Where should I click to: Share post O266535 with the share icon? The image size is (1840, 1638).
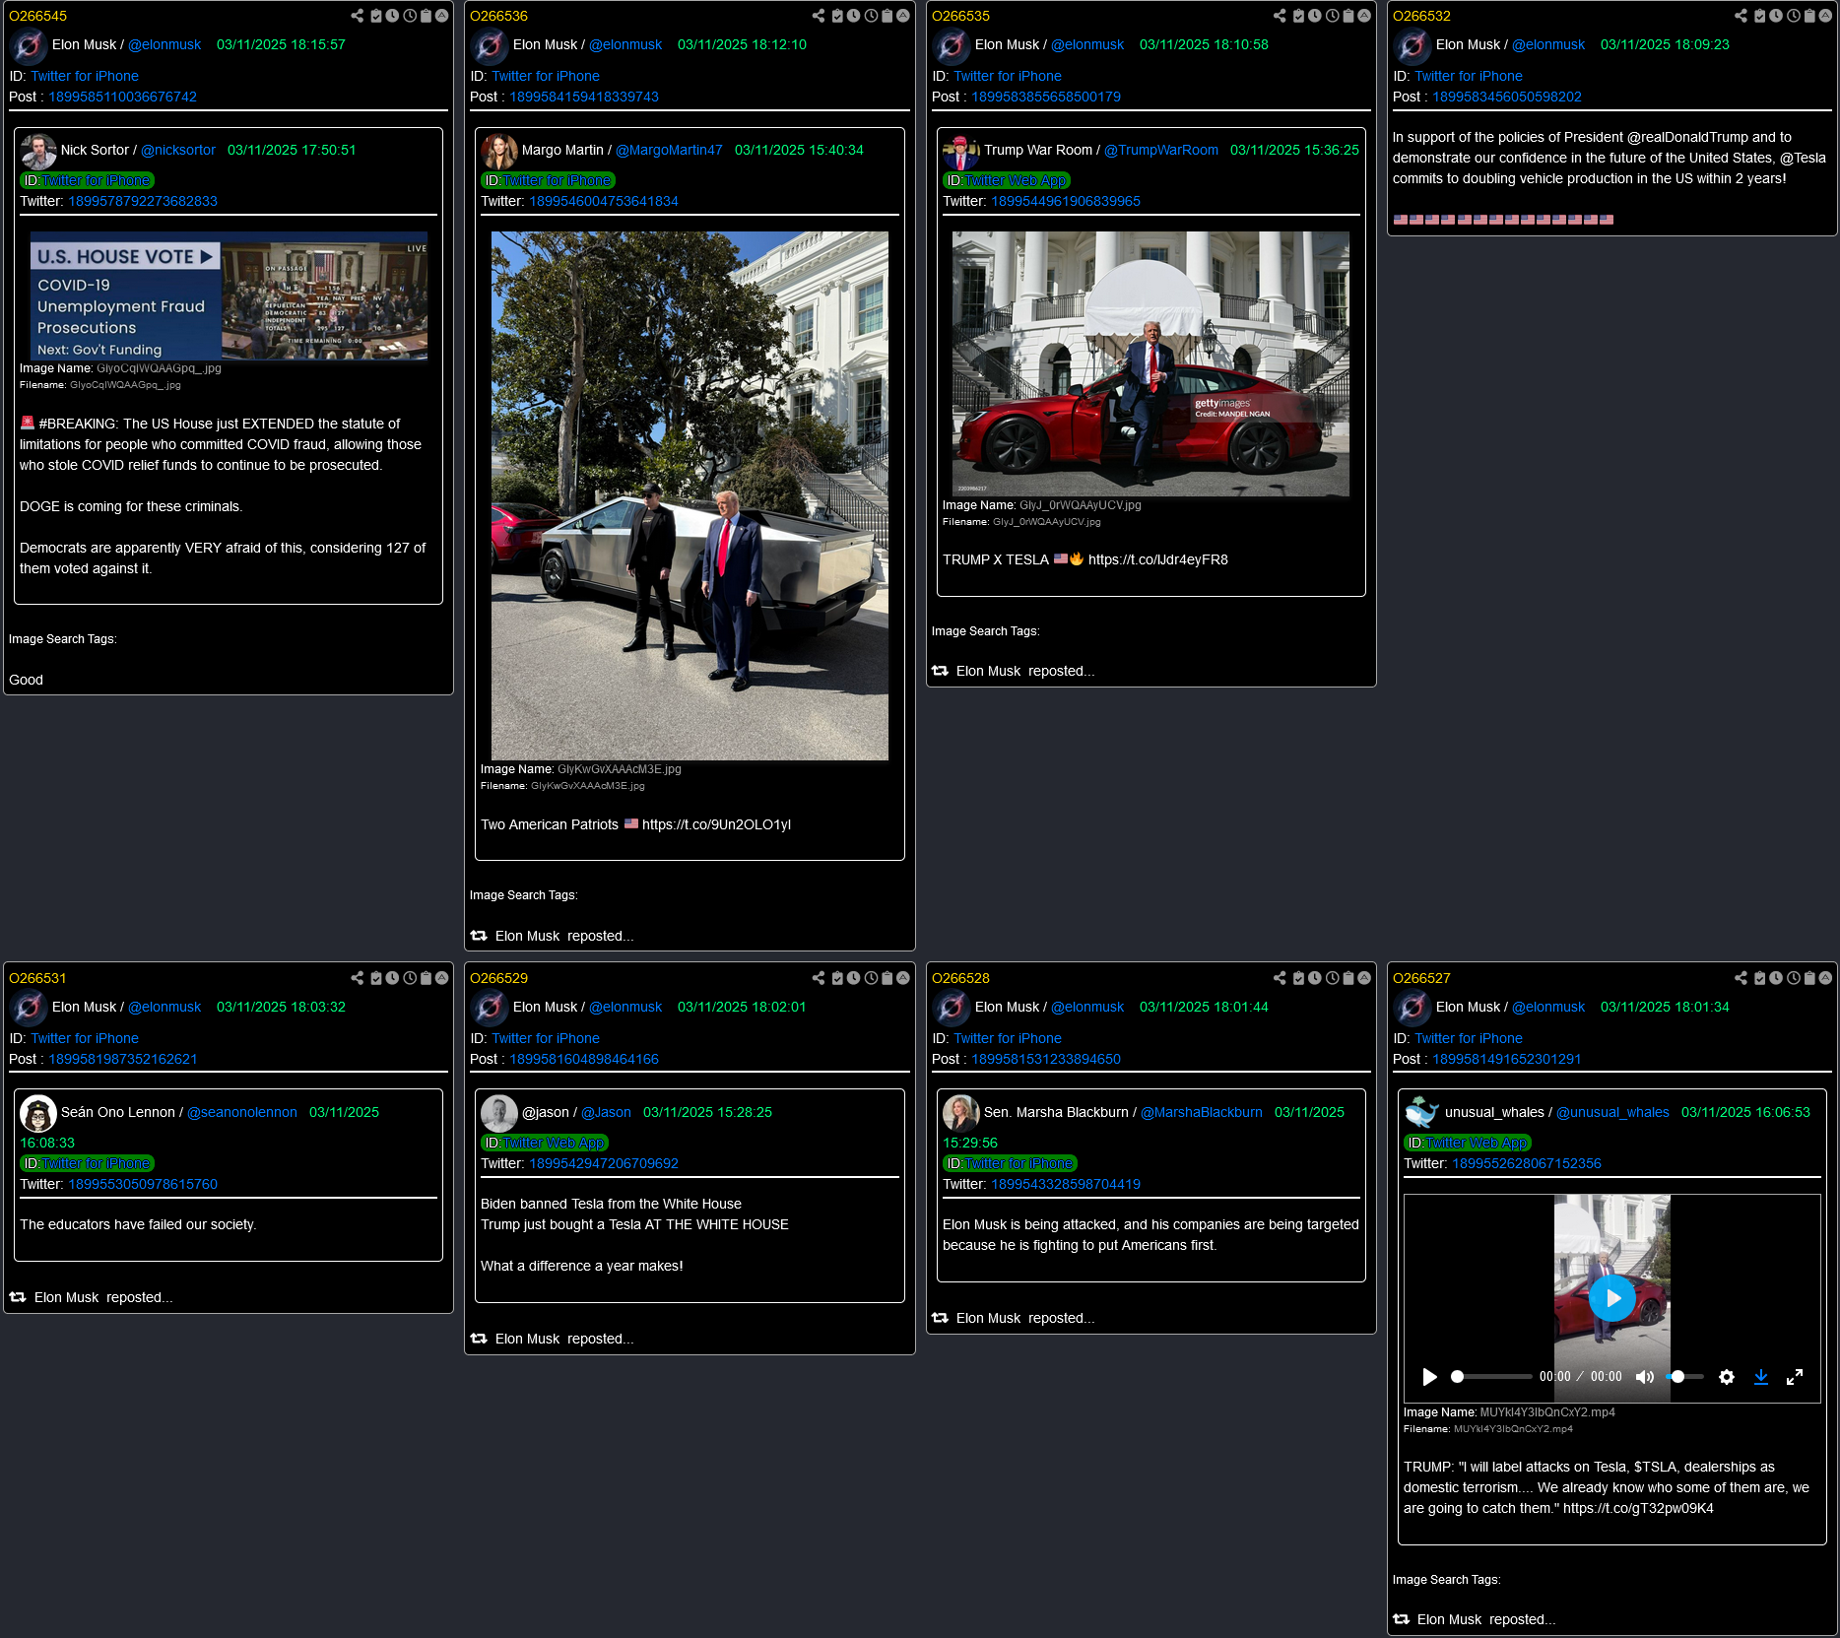(x=1279, y=16)
